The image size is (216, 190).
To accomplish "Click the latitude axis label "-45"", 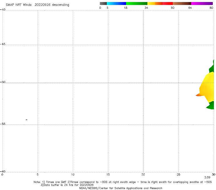I will pos(3,44).
